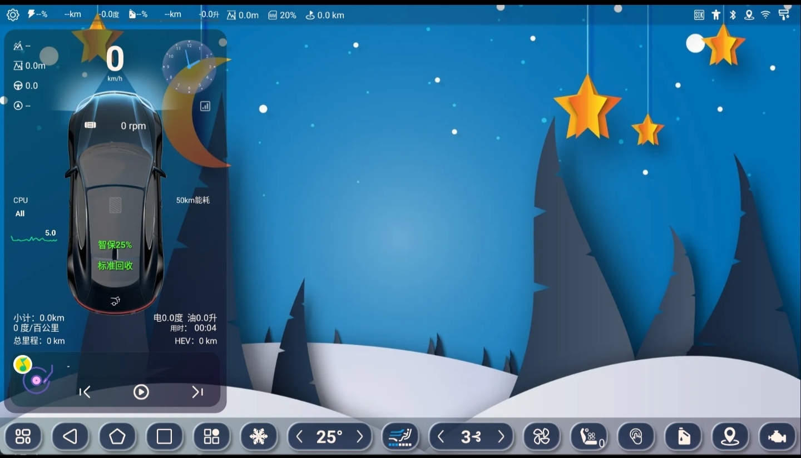Toggle the seat ventilation button
The width and height of the screenshot is (801, 458).
point(589,437)
